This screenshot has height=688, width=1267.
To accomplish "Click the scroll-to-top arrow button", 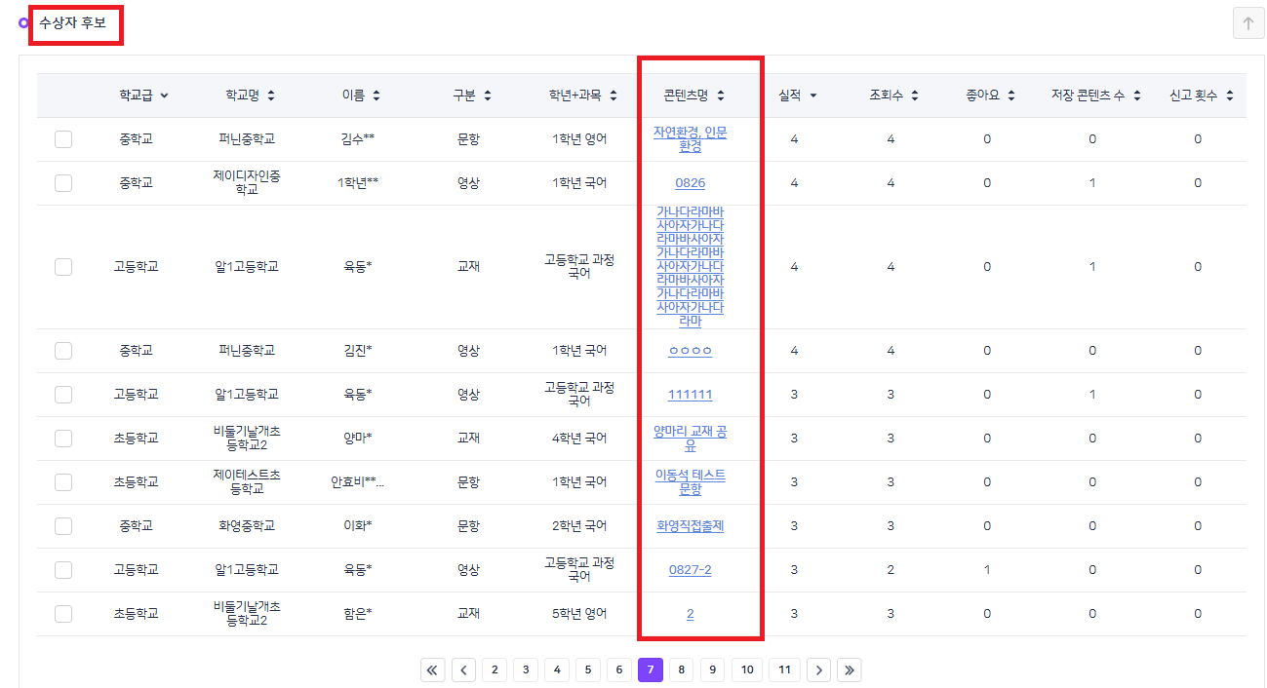I will pos(1247,23).
